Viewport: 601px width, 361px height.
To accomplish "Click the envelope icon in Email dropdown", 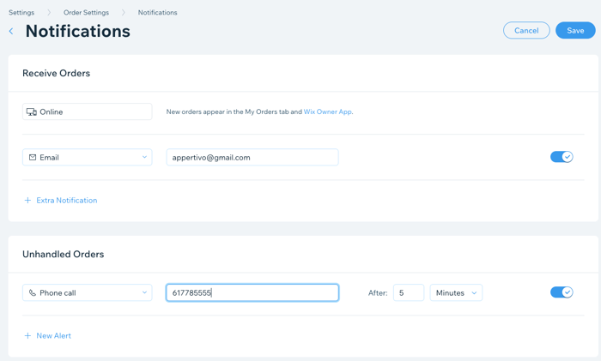I will 33,157.
